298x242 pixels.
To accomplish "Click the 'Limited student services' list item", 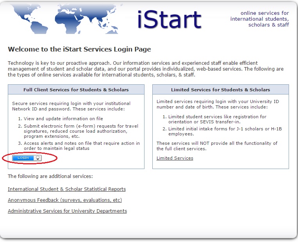I will [x=217, y=119].
